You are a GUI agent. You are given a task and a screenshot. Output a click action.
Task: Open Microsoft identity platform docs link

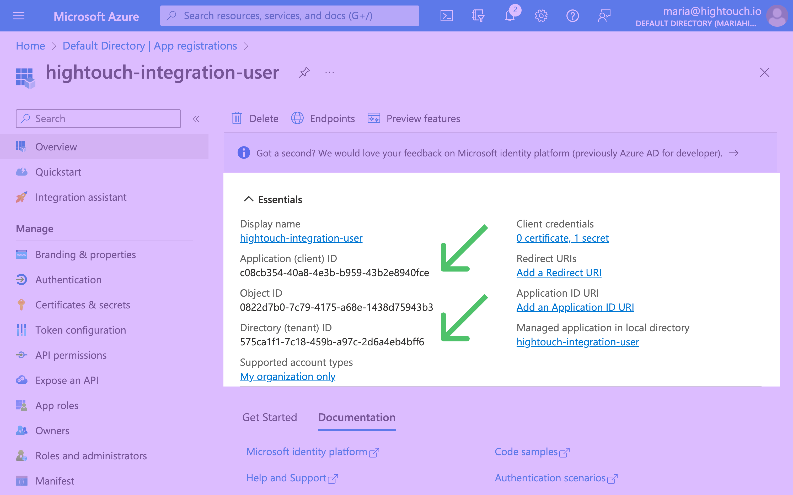(313, 452)
